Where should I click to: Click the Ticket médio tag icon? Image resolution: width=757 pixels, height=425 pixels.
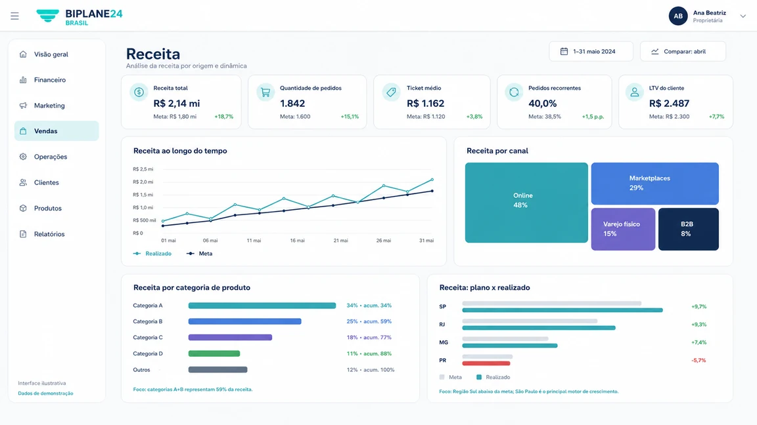coord(391,92)
